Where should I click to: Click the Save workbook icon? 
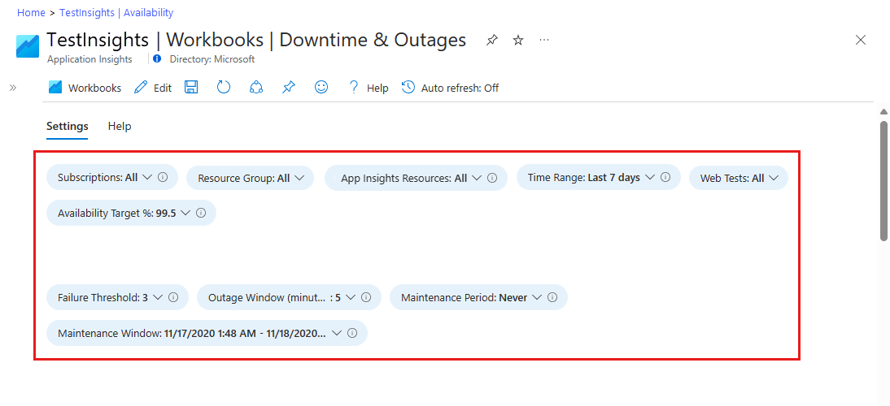(x=191, y=88)
